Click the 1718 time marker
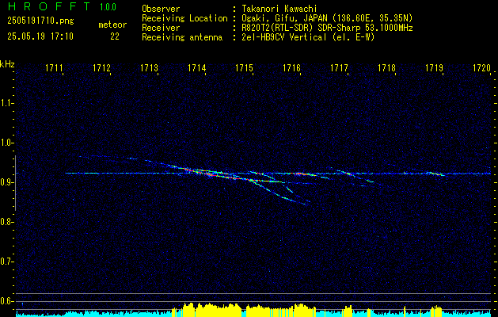This screenshot has height=317, width=498. pyautogui.click(x=387, y=67)
